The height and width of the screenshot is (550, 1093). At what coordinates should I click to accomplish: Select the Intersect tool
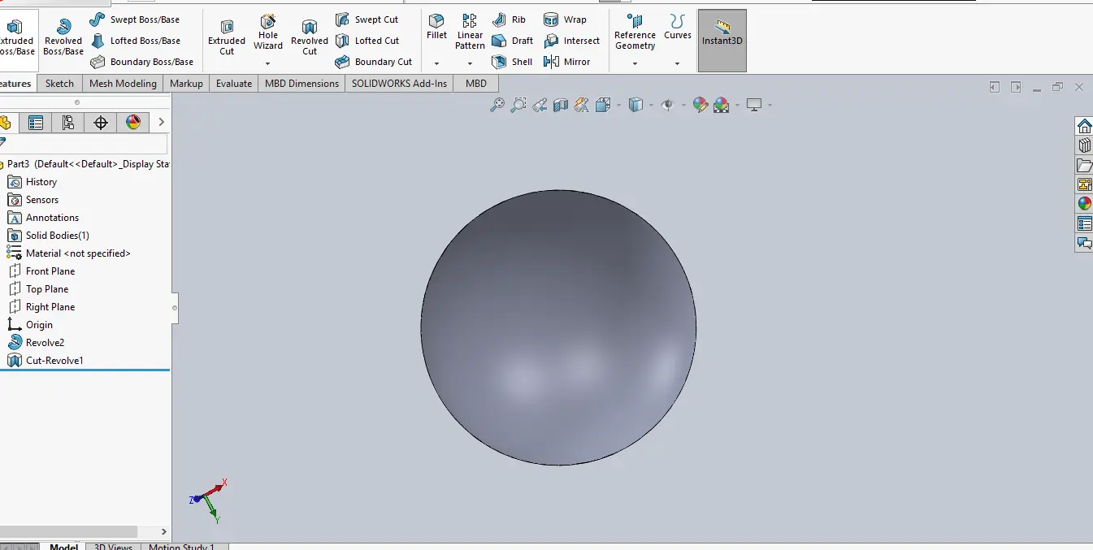[571, 41]
